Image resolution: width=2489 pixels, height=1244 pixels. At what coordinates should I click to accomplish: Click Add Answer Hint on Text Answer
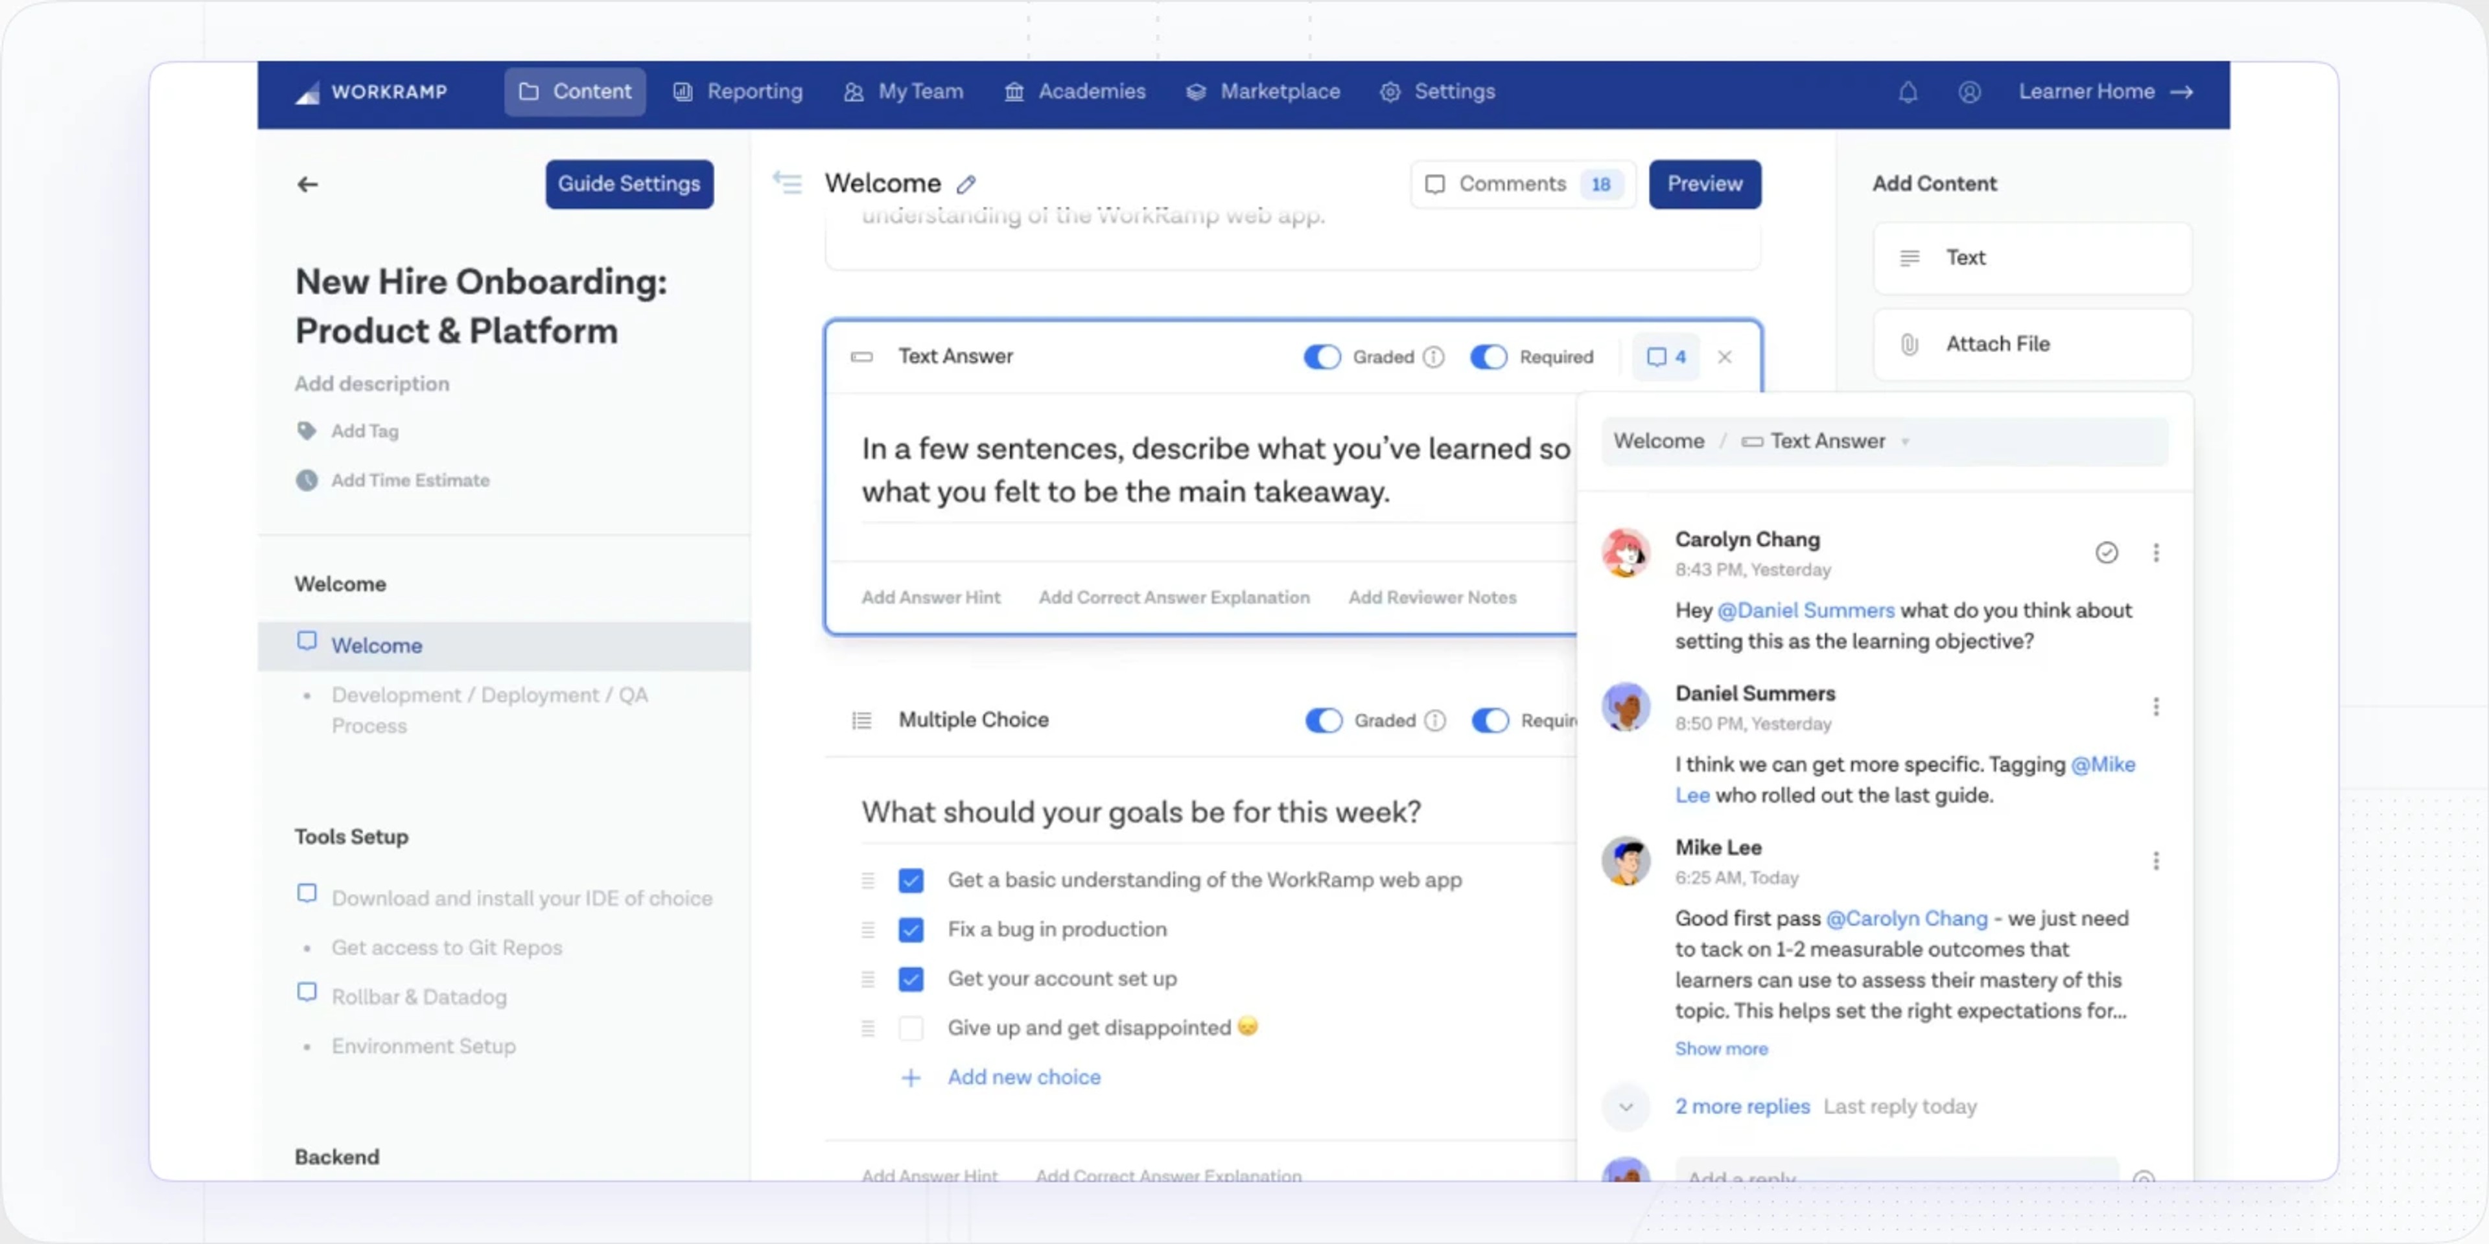[x=931, y=598]
